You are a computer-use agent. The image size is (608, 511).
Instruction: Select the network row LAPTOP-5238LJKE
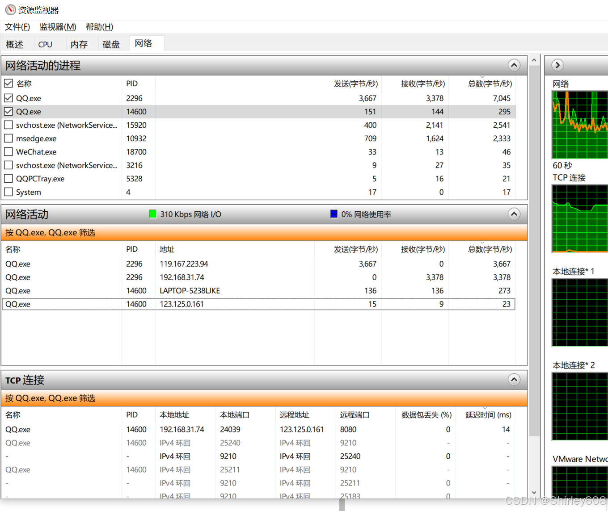[258, 291]
